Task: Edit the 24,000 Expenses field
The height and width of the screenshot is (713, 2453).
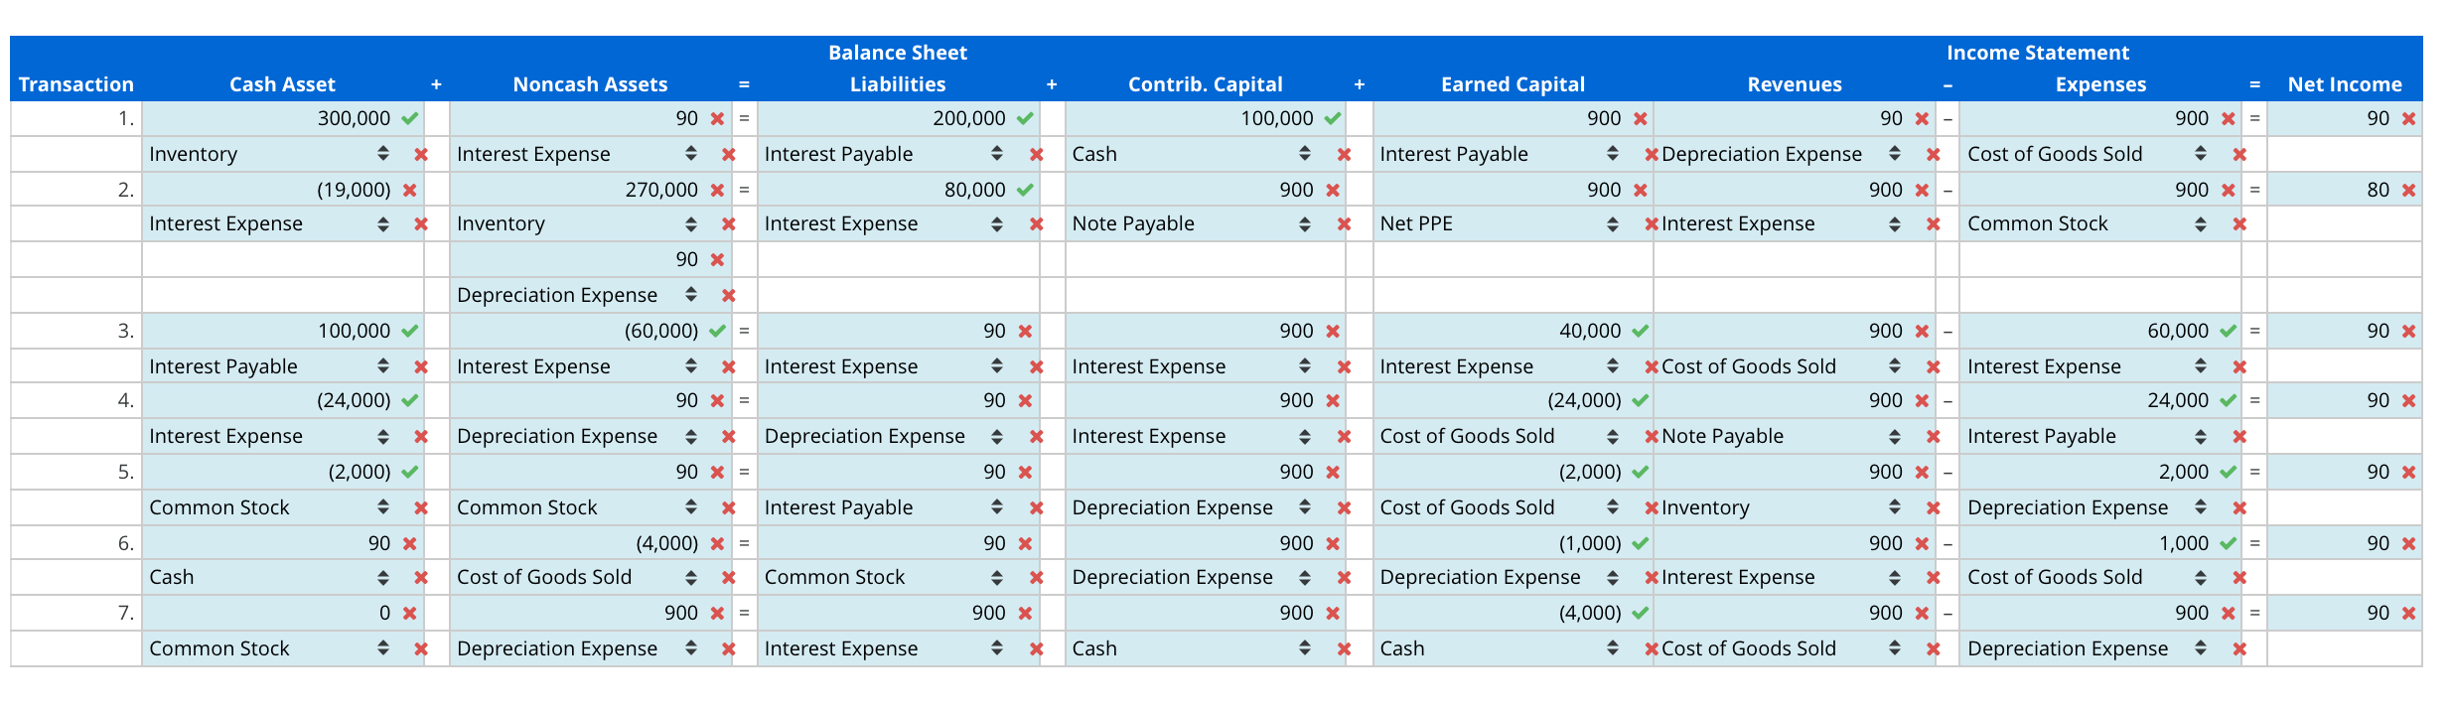Action: pyautogui.click(x=2088, y=400)
